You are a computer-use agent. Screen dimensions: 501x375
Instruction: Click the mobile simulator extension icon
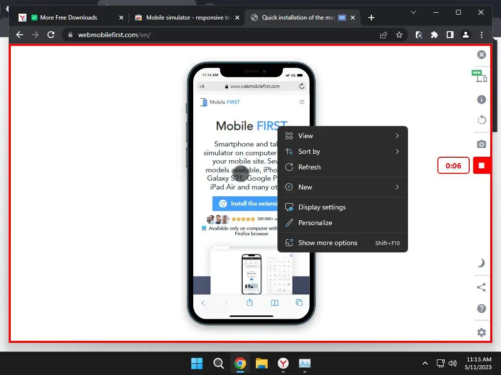pyautogui.click(x=419, y=35)
